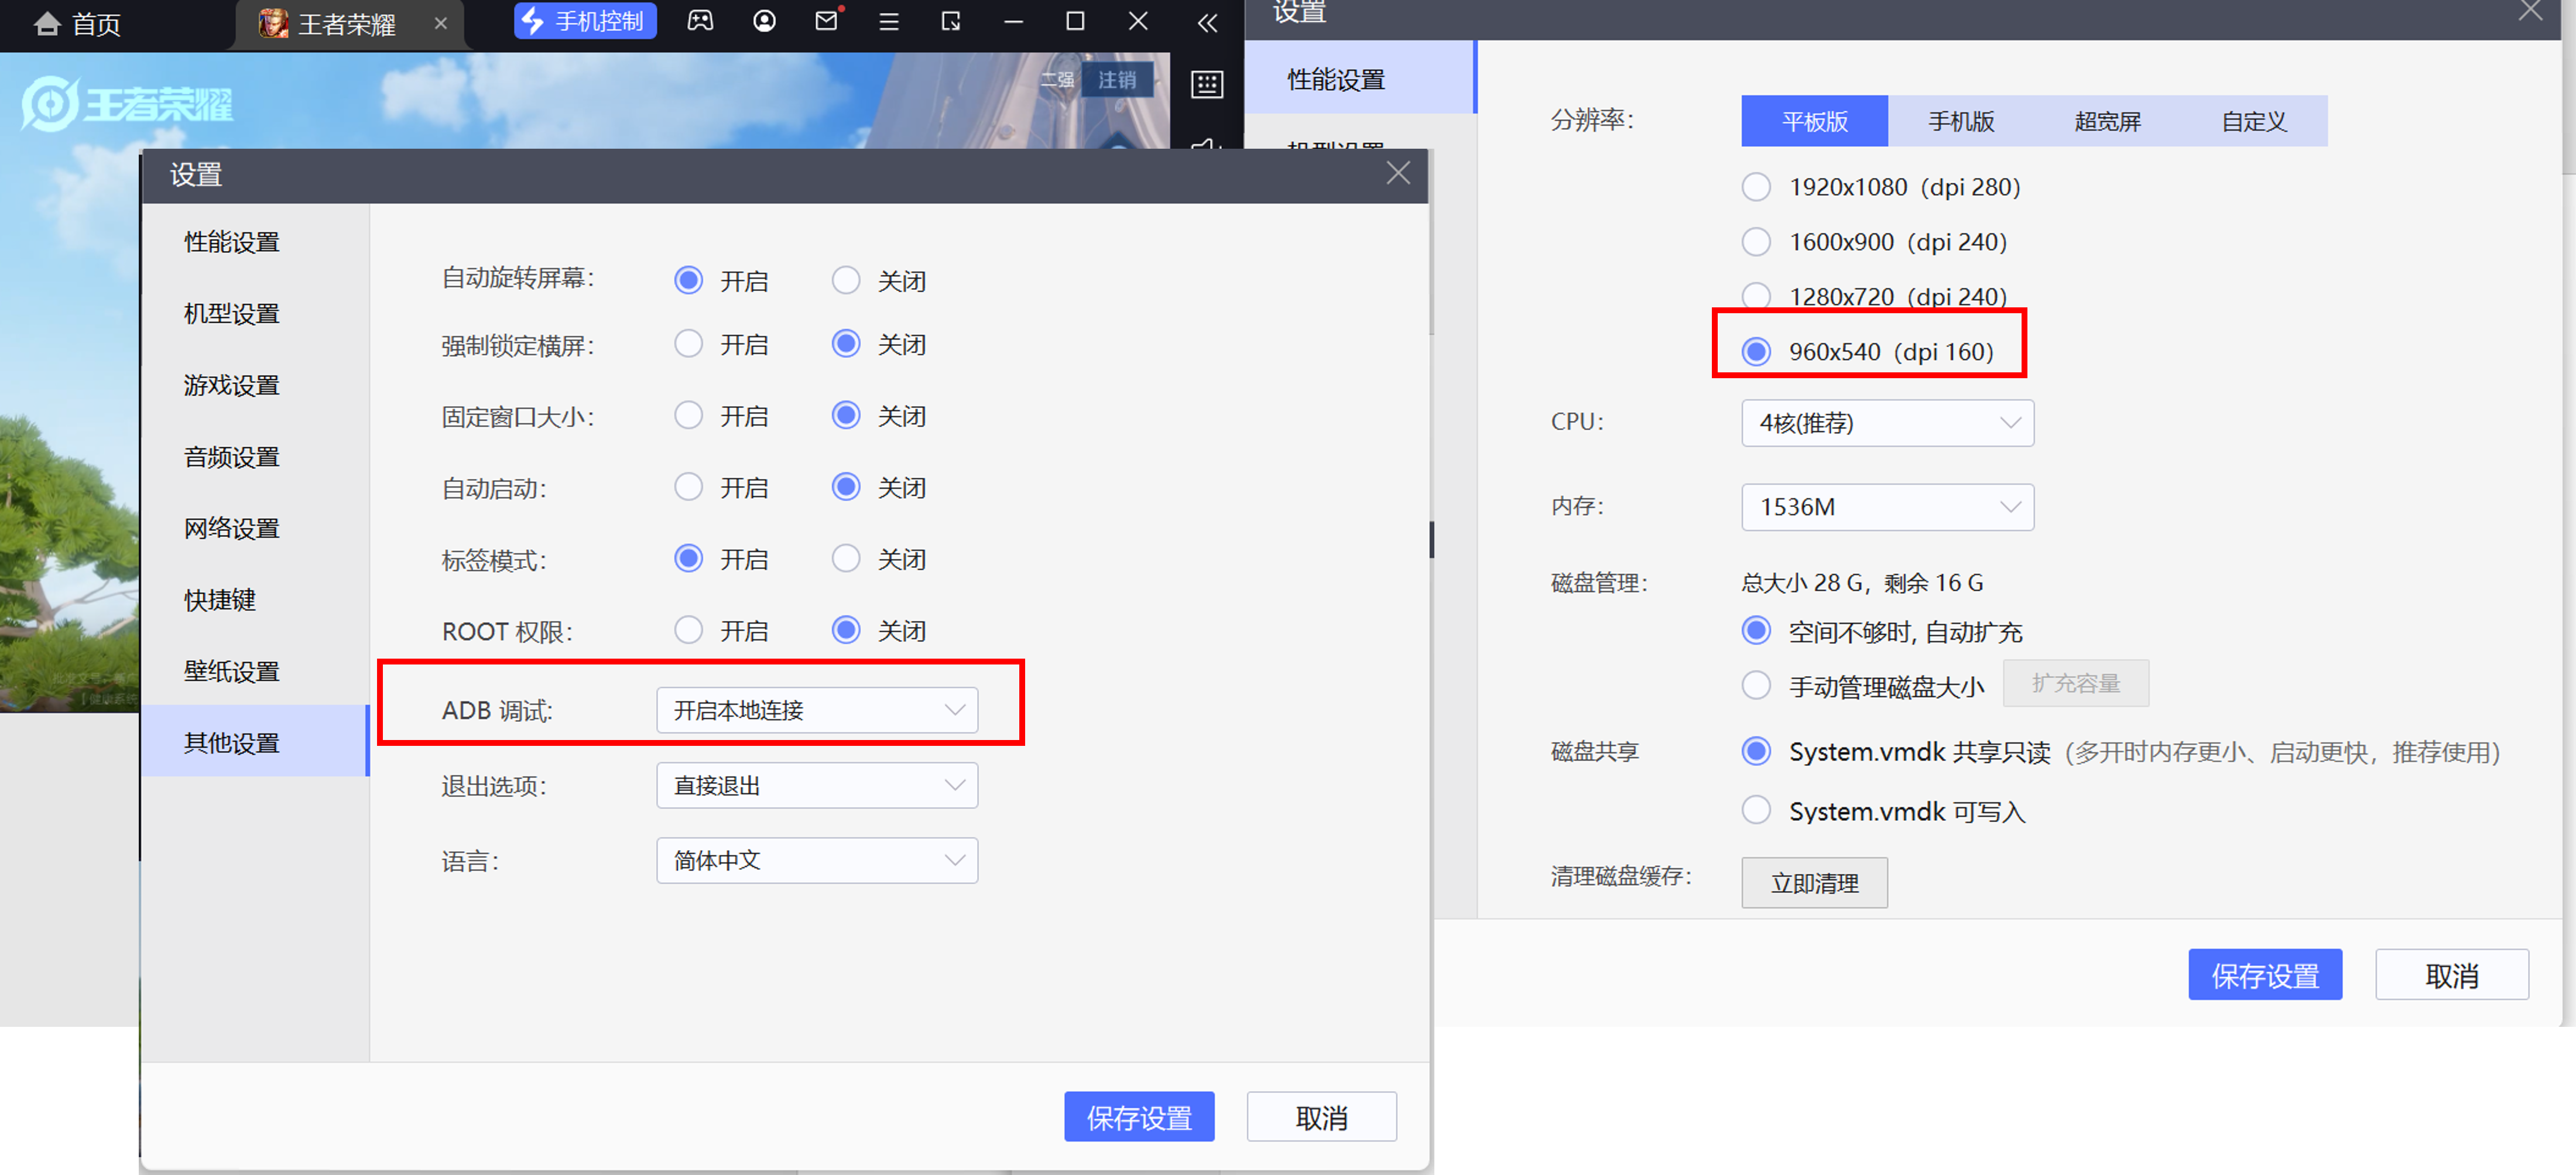Image resolution: width=2576 pixels, height=1175 pixels.
Task: Switch resolution tab to 平板版
Action: 1814,121
